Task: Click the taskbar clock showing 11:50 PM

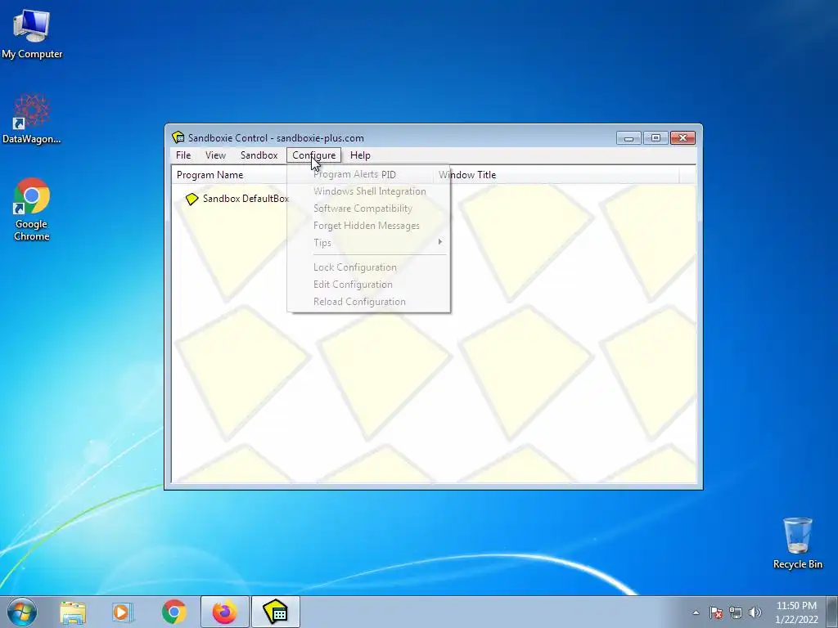Action: click(796, 612)
